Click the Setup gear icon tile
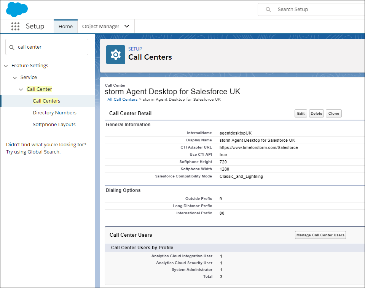 pos(115,55)
